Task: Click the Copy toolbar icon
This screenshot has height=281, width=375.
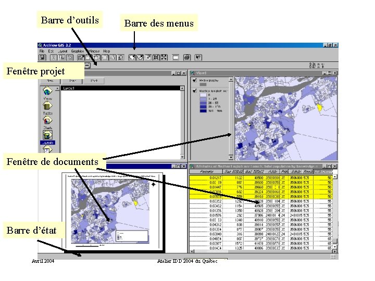Action: coord(61,58)
